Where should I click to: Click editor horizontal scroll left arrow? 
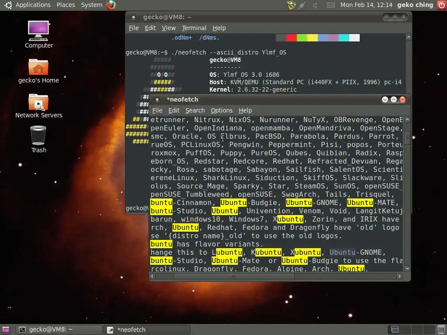tap(152, 276)
